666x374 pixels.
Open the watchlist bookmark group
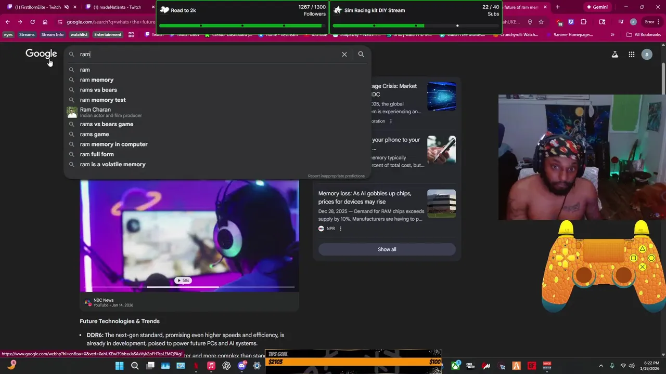pyautogui.click(x=79, y=35)
